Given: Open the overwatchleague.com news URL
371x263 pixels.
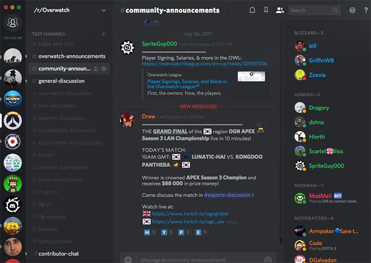Looking at the screenshot, I should [204, 64].
